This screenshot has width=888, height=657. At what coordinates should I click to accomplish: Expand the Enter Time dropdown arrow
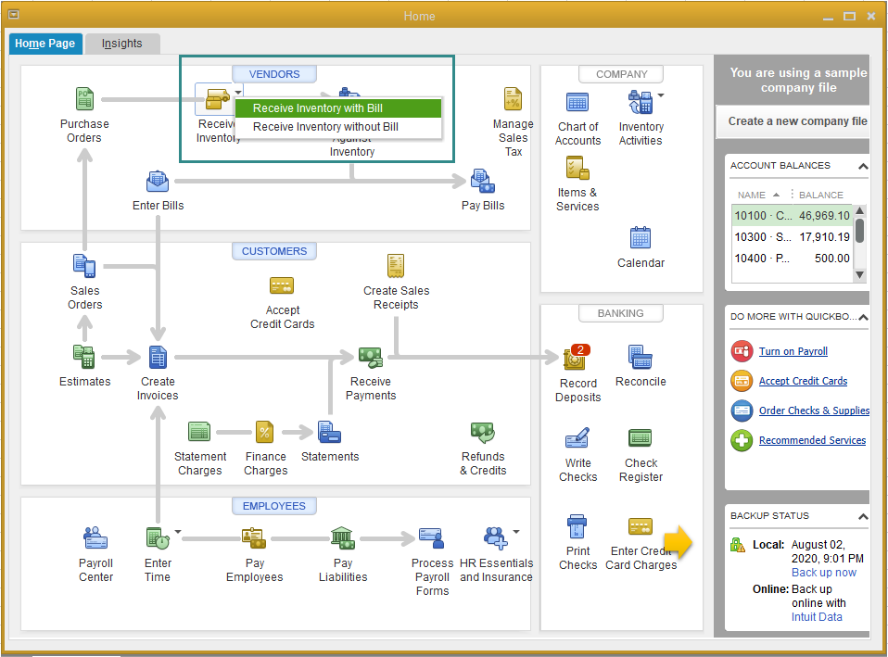[x=178, y=531]
